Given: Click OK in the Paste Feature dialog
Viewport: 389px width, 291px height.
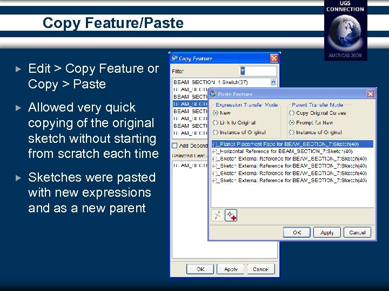Looking at the screenshot, I should [297, 233].
